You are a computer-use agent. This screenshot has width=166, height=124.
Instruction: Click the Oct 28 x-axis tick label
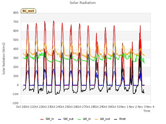pyautogui.click(x=90, y=107)
